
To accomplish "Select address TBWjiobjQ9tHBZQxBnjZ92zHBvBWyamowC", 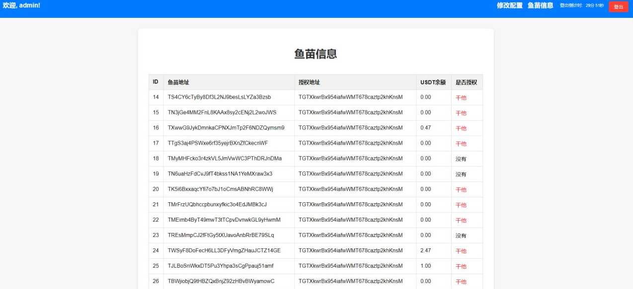I will point(221,282).
